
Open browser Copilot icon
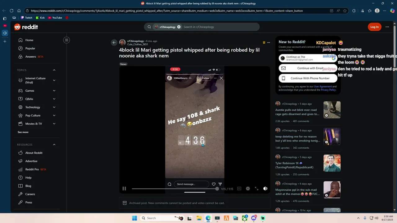click(392, 11)
